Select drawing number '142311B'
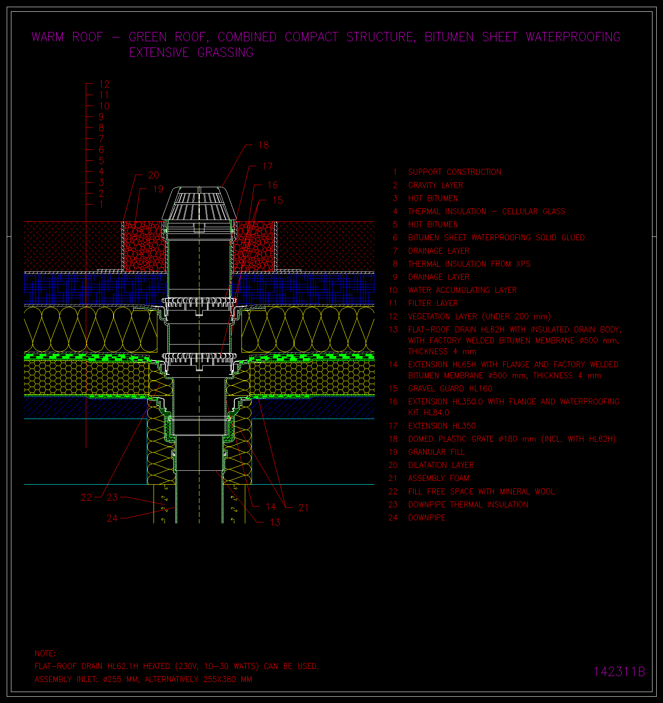The height and width of the screenshot is (703, 663). click(x=619, y=672)
